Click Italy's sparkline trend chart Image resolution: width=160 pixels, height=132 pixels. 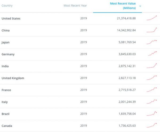[151, 101]
